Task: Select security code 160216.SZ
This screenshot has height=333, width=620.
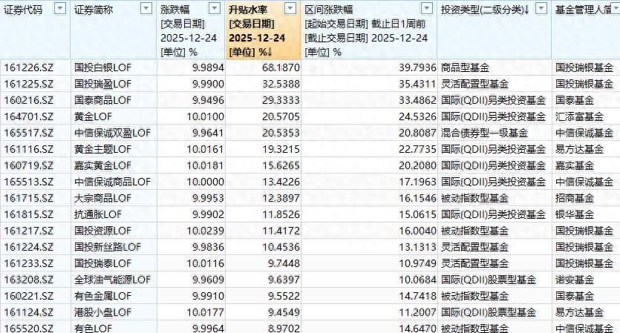Action: 28,100
